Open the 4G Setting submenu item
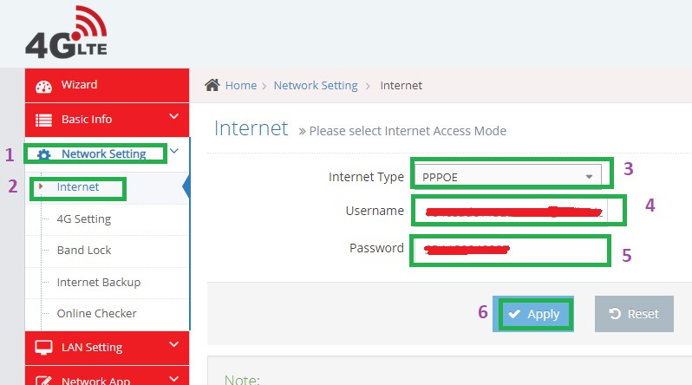Viewport: 692px width, 385px height. pos(83,219)
